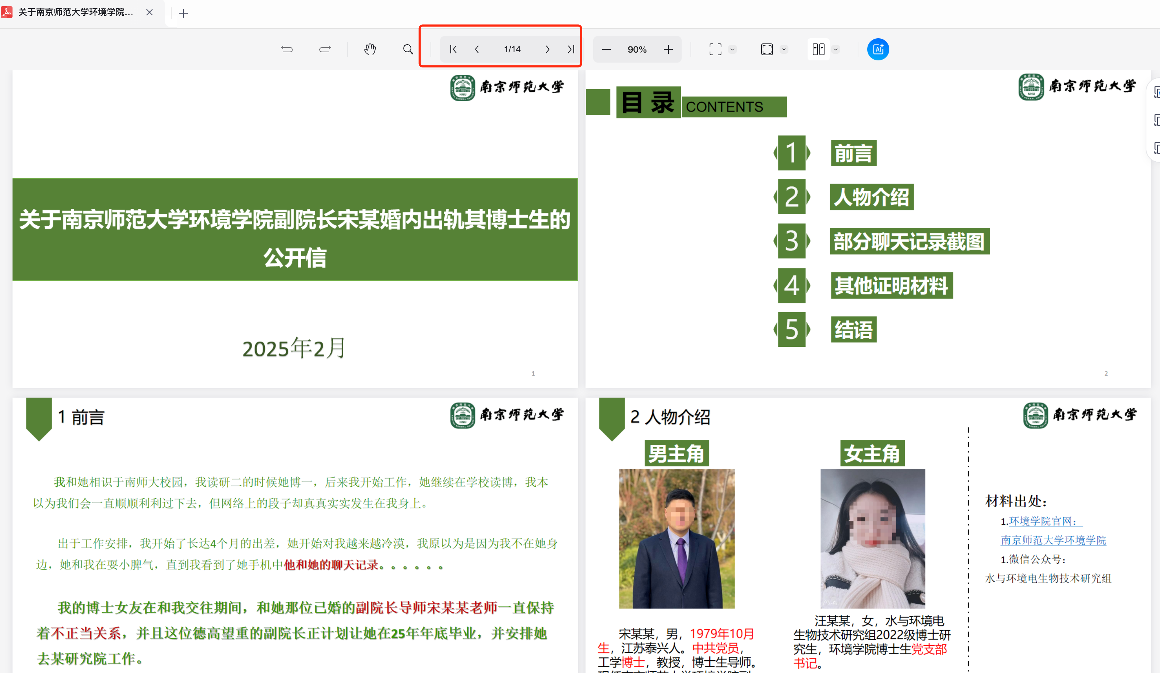The height and width of the screenshot is (673, 1160).
Task: Open the 南京师范大学环境学院 hyperlink
Action: (x=1053, y=540)
